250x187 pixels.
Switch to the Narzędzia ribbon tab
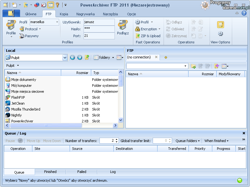[x=110, y=14]
